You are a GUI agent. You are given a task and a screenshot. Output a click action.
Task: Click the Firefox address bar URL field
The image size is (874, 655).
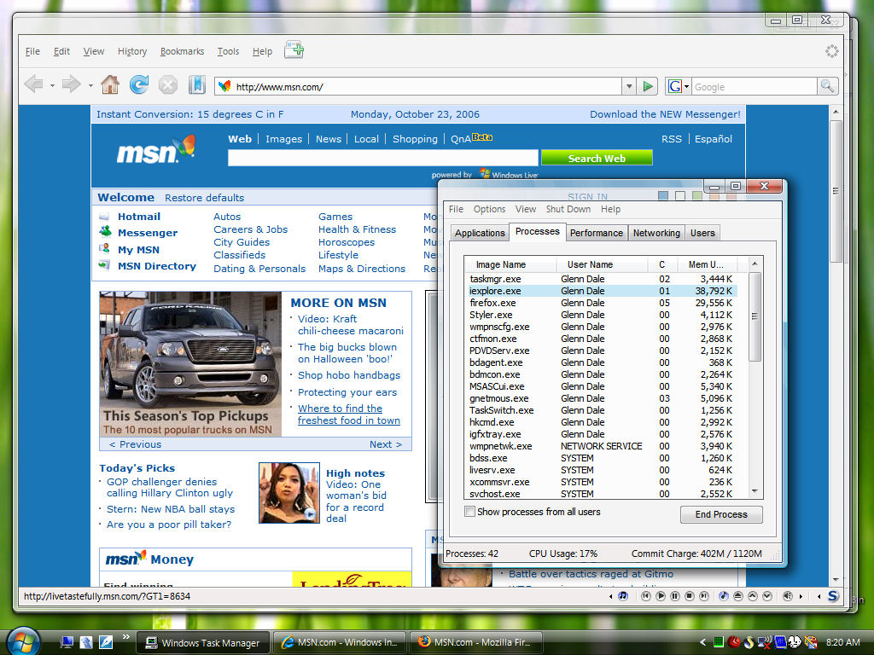click(x=418, y=86)
